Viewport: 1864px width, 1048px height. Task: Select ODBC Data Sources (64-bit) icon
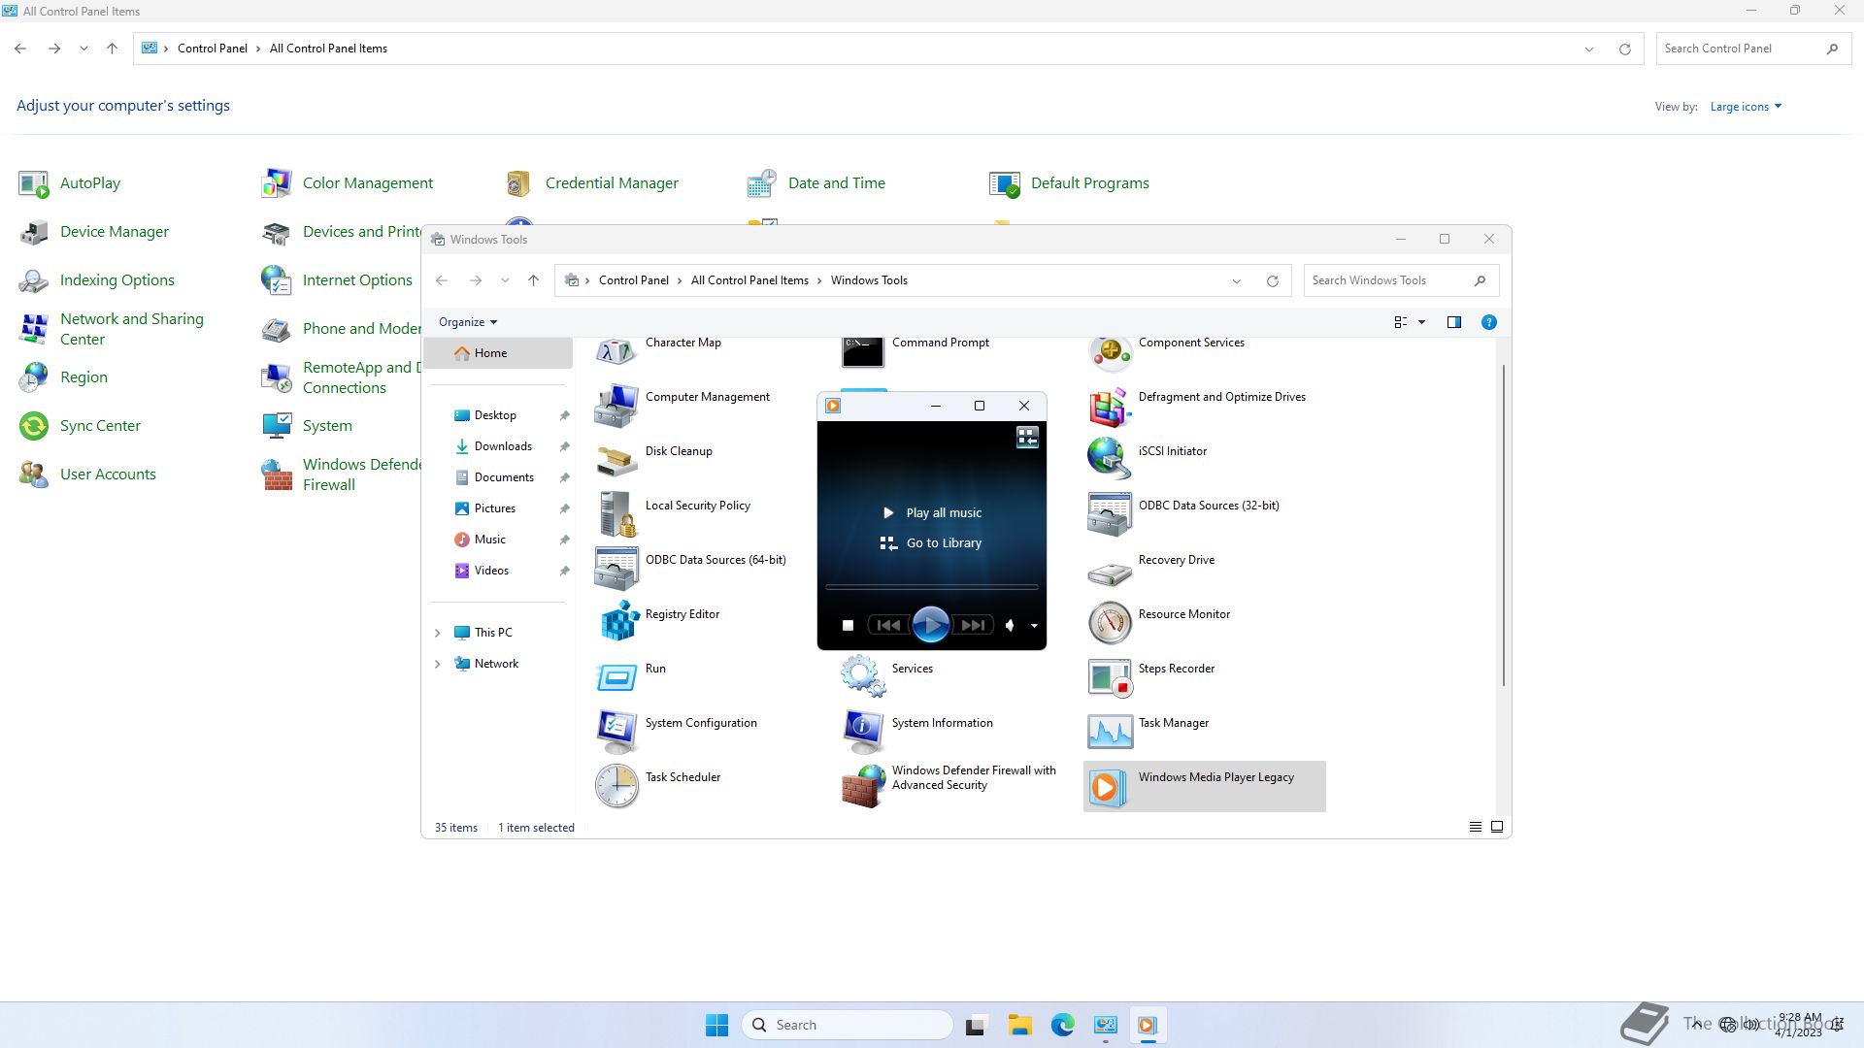(616, 569)
